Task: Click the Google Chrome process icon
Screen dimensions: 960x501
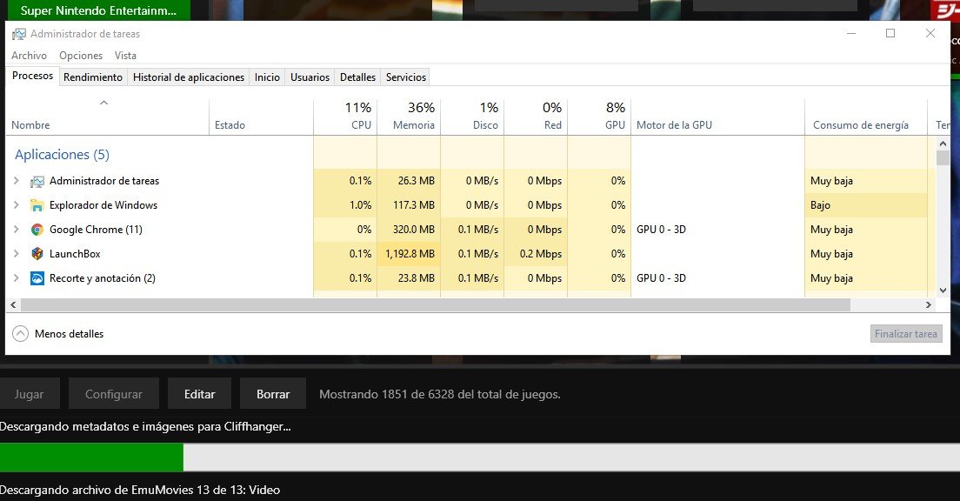Action: tap(37, 230)
